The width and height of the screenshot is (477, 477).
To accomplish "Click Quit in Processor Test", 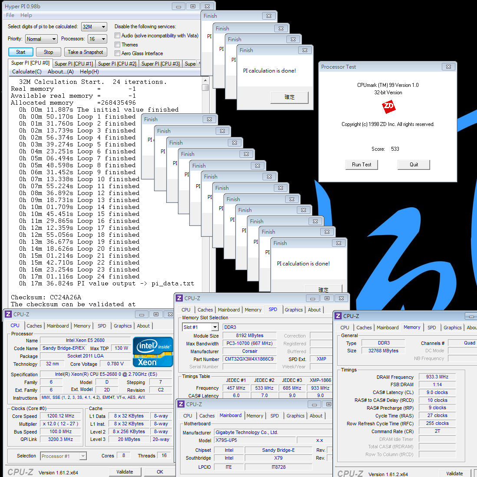I will click(x=414, y=165).
